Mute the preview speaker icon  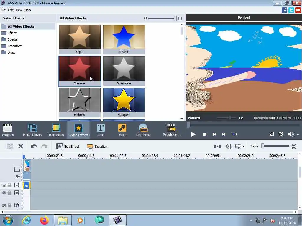click(291, 134)
